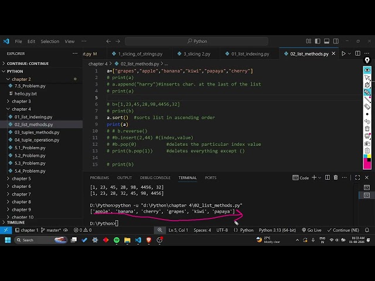Pick the yellow color swatch in annotation toolbar
The image size is (375, 281).
pos(369,156)
